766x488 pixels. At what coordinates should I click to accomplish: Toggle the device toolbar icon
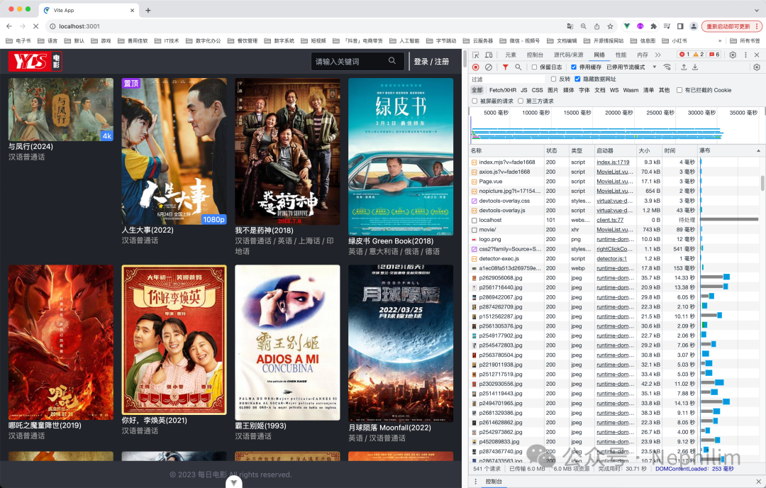click(489, 55)
